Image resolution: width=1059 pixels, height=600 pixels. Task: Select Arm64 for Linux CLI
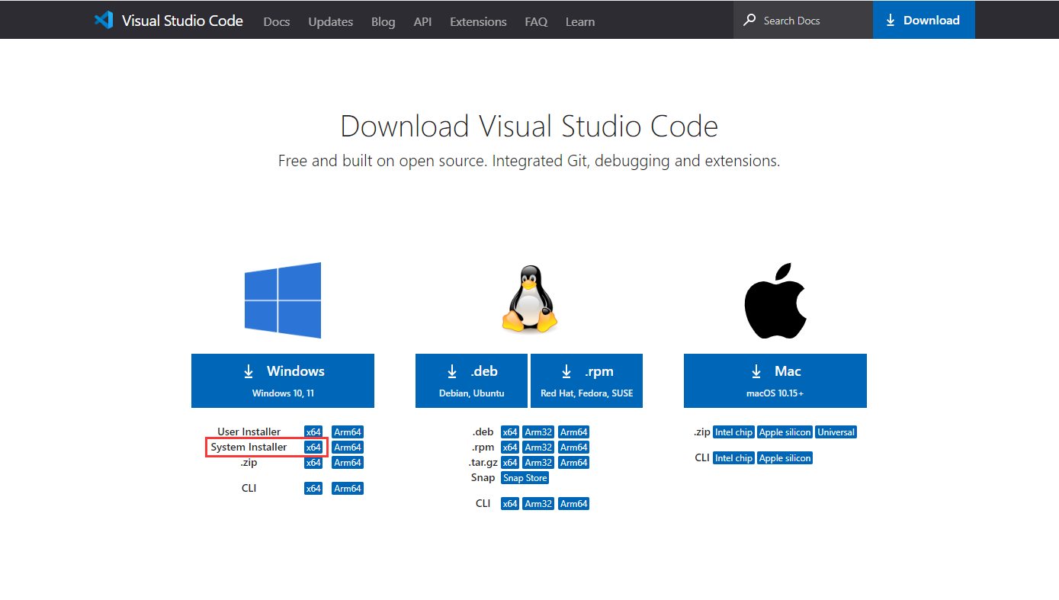[x=574, y=504]
